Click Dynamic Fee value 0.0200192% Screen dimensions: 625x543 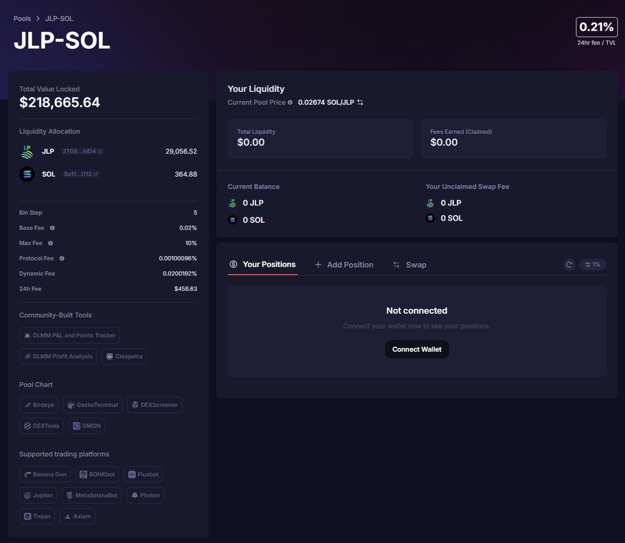(x=180, y=274)
